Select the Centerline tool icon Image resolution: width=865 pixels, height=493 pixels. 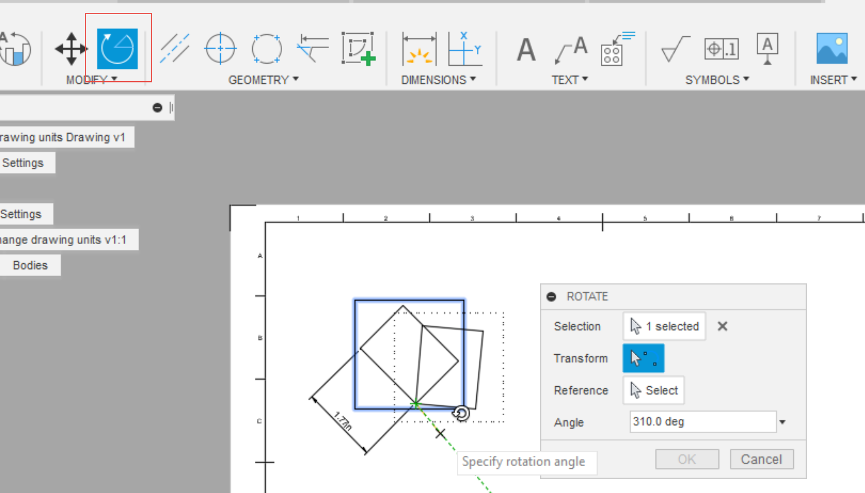click(175, 49)
